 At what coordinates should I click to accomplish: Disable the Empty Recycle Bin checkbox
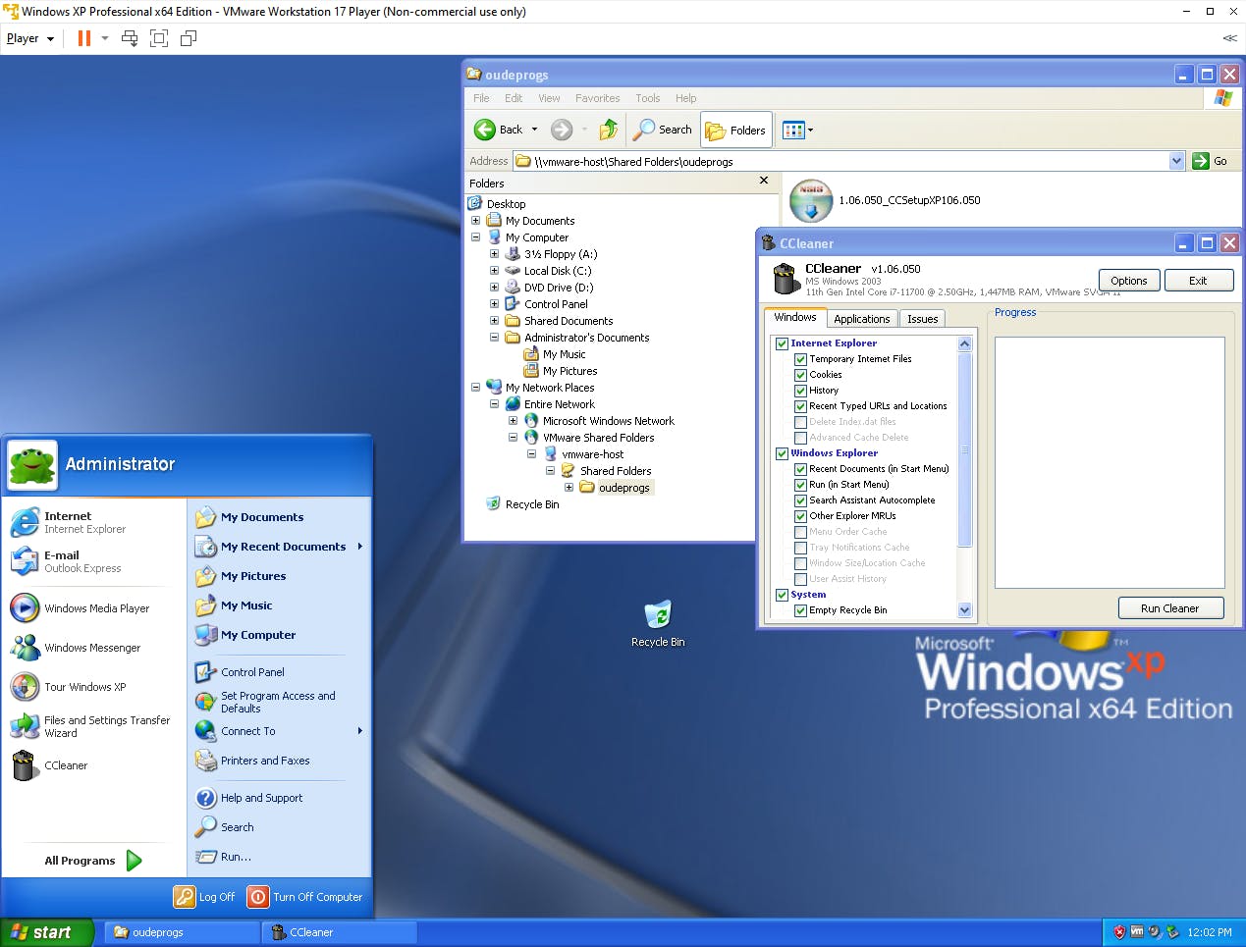(x=800, y=610)
